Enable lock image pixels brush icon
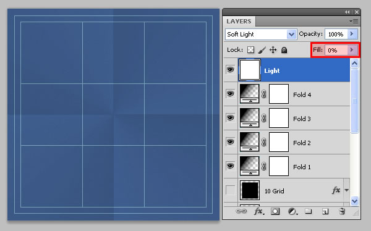 pyautogui.click(x=262, y=50)
